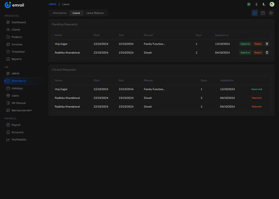The height and width of the screenshot is (199, 279).
Task: Open leave settings gear icon
Action: coord(271,13)
